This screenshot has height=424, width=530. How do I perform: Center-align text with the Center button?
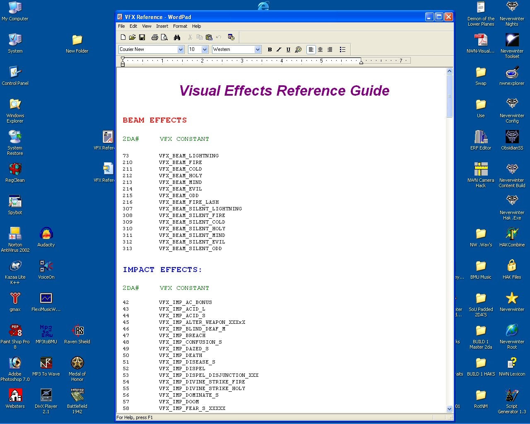tap(320, 50)
